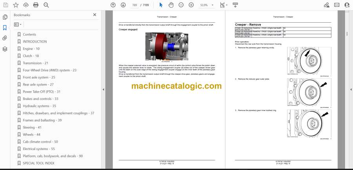Viewport: 353px width, 170px height.
Task: Click the reducer gear outer plate figure
Action: click(x=309, y=92)
